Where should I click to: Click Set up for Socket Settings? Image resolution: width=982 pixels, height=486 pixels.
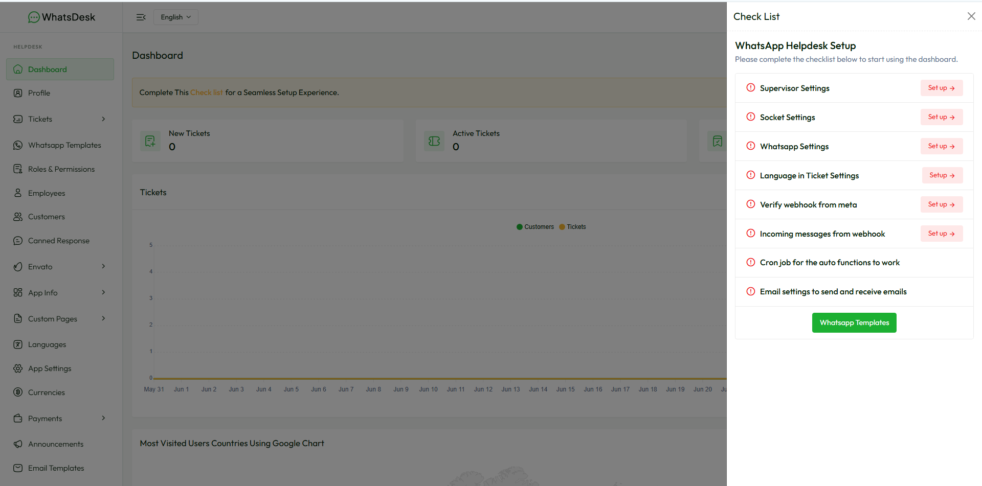[942, 117]
